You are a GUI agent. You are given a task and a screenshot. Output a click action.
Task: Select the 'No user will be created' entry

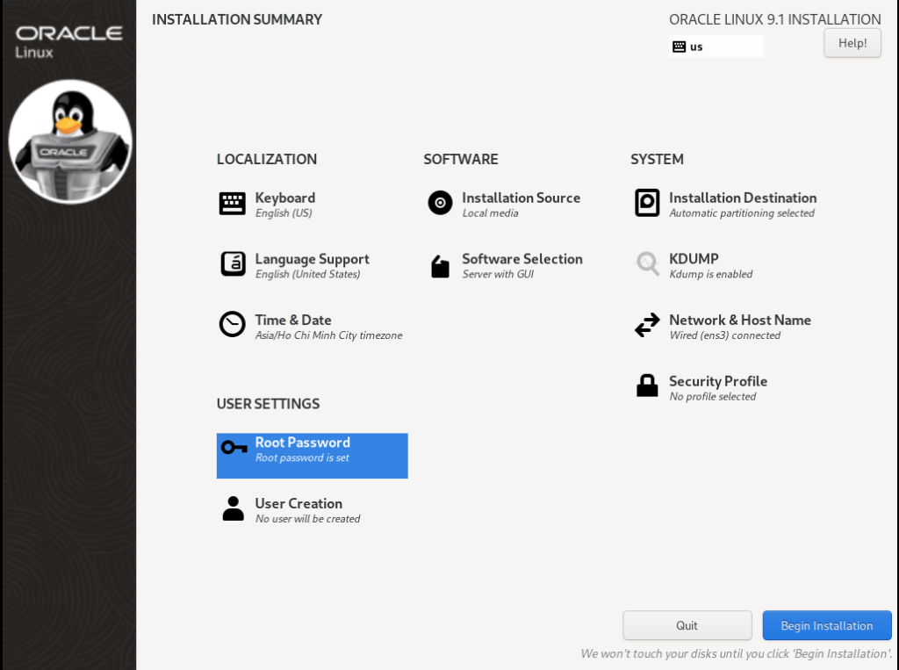[307, 519]
